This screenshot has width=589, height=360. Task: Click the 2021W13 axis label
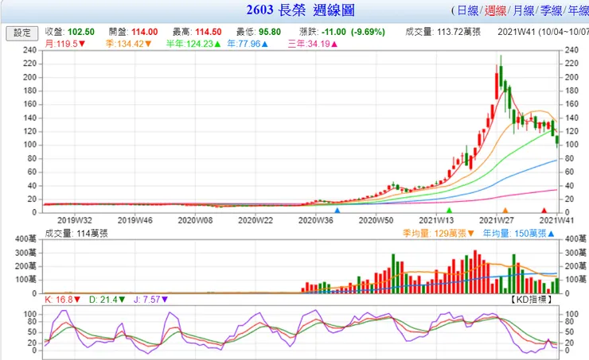tap(436, 220)
